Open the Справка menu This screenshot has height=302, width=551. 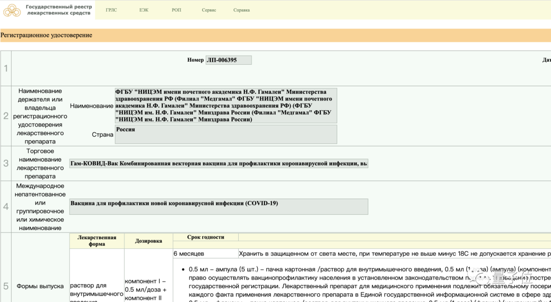click(x=241, y=10)
